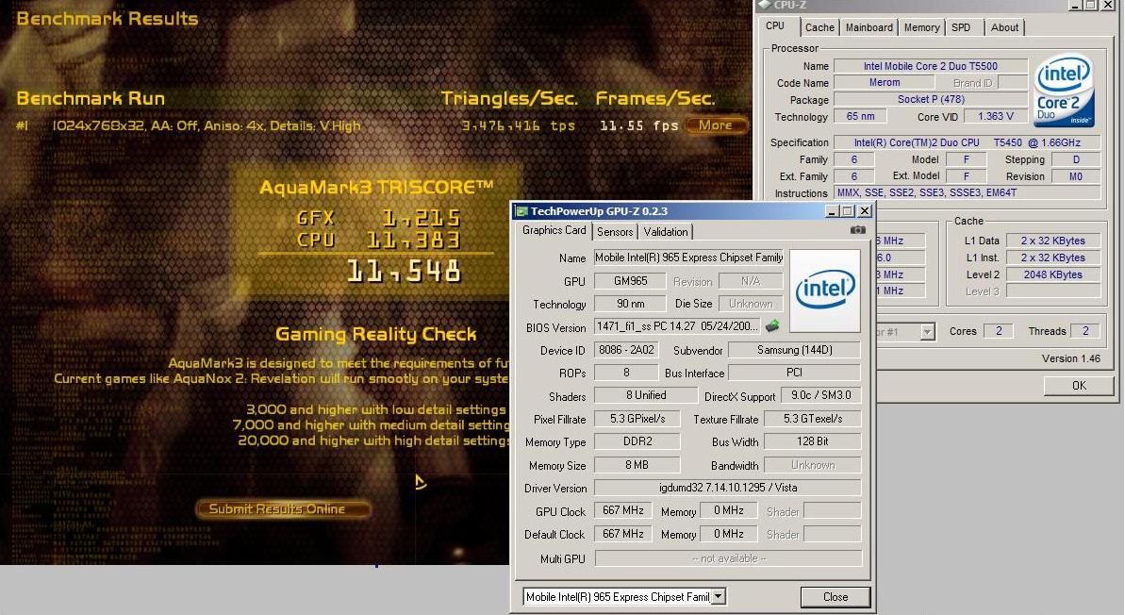Click the More button in AquaMark3 results
Image resolution: width=1125 pixels, height=615 pixels.
coord(716,125)
